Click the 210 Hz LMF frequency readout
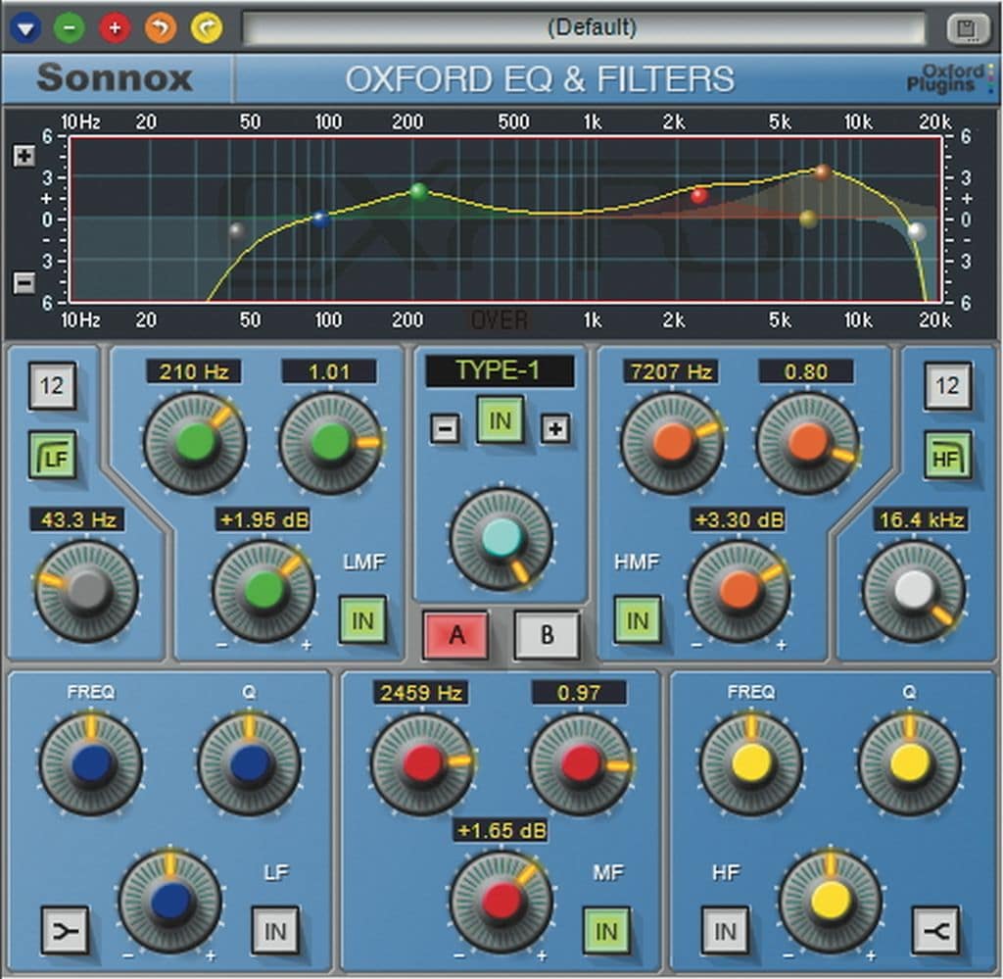Screen dimensions: 1003x979 (193, 371)
